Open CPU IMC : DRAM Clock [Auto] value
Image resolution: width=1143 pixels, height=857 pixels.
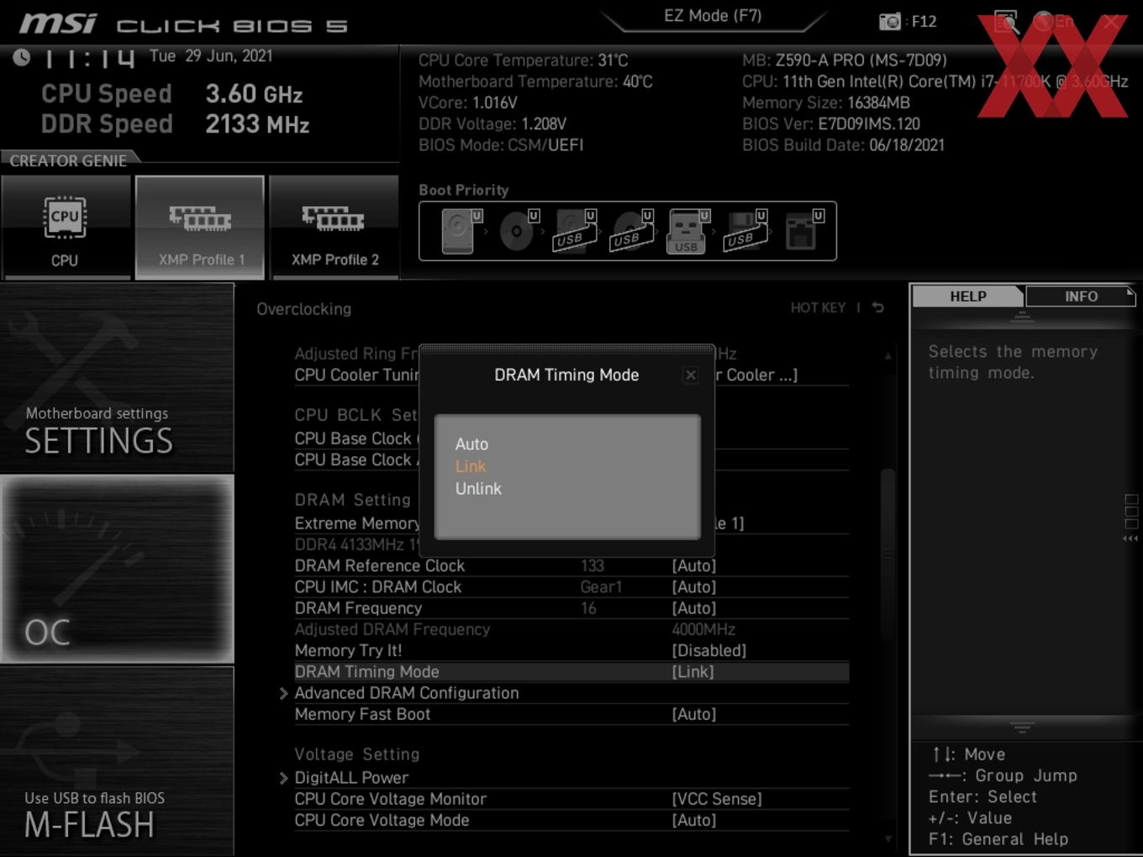pos(694,586)
